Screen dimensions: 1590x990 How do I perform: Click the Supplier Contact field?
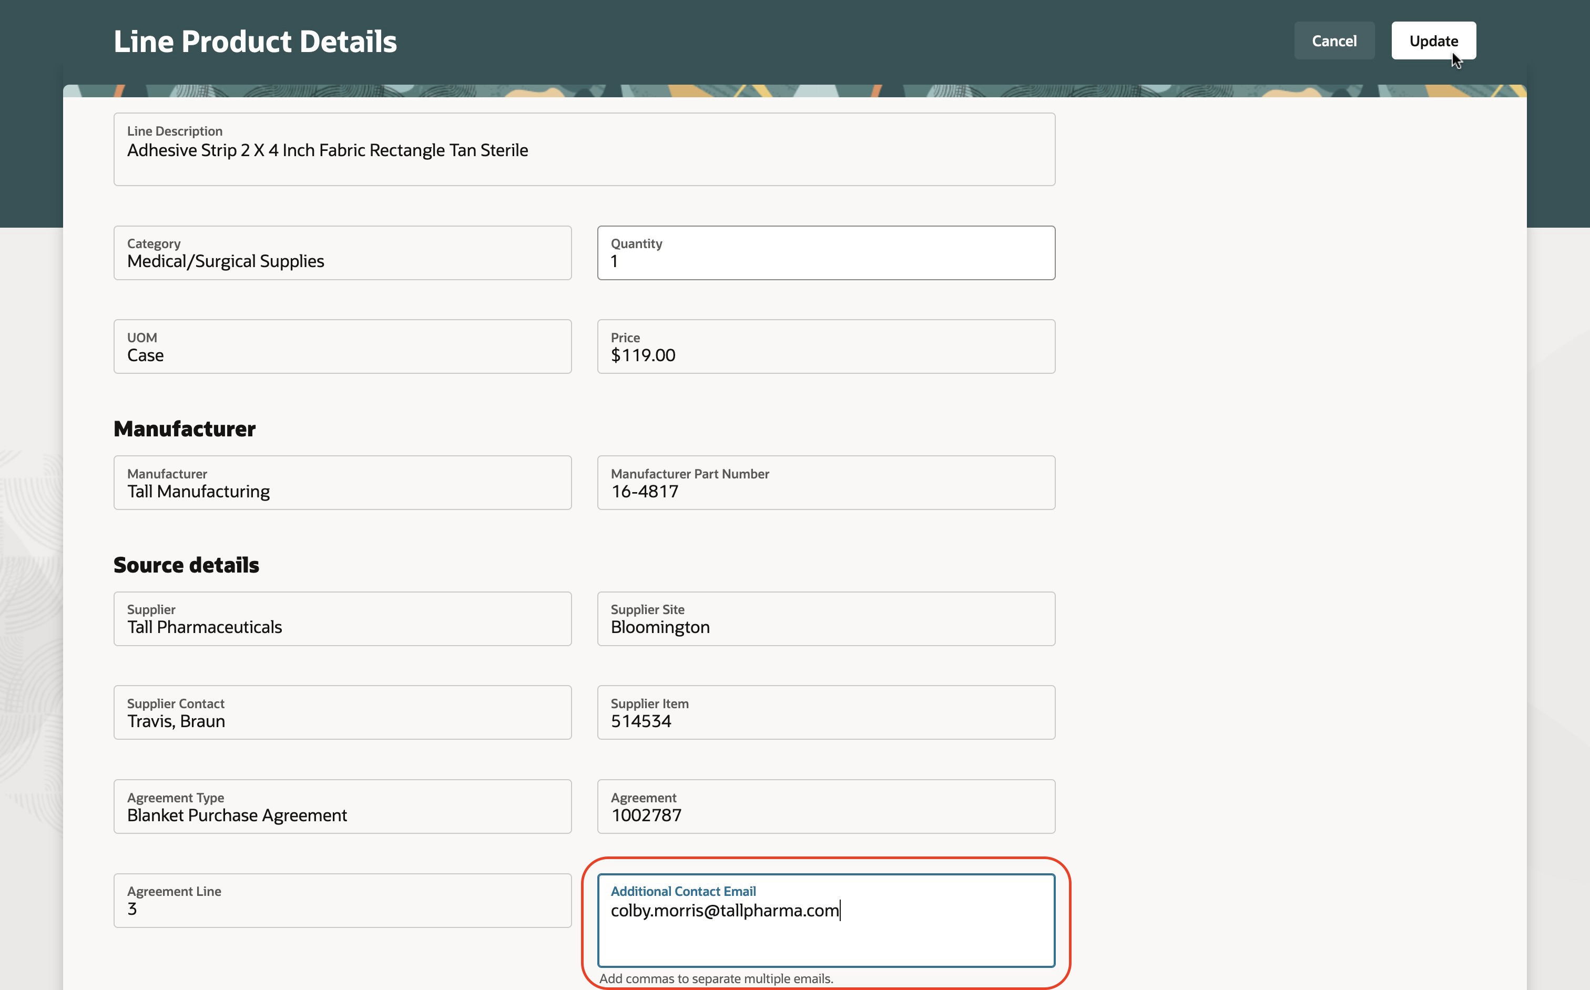[x=342, y=712]
